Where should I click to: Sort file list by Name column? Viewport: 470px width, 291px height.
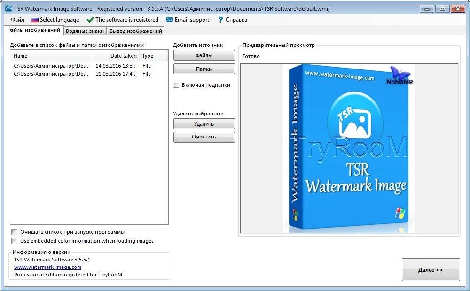click(52, 56)
